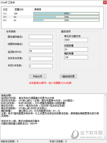Click the scroll-up arrow in the instructions box
This screenshot has width=107, height=143.
tap(105, 96)
